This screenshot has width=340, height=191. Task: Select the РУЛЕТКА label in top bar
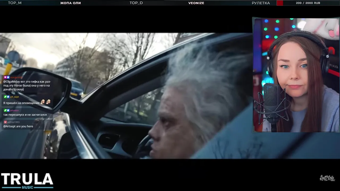261,3
